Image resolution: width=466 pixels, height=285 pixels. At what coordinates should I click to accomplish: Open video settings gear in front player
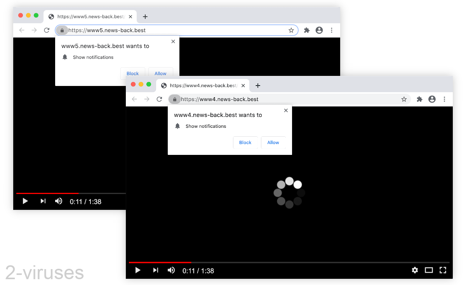click(x=415, y=270)
